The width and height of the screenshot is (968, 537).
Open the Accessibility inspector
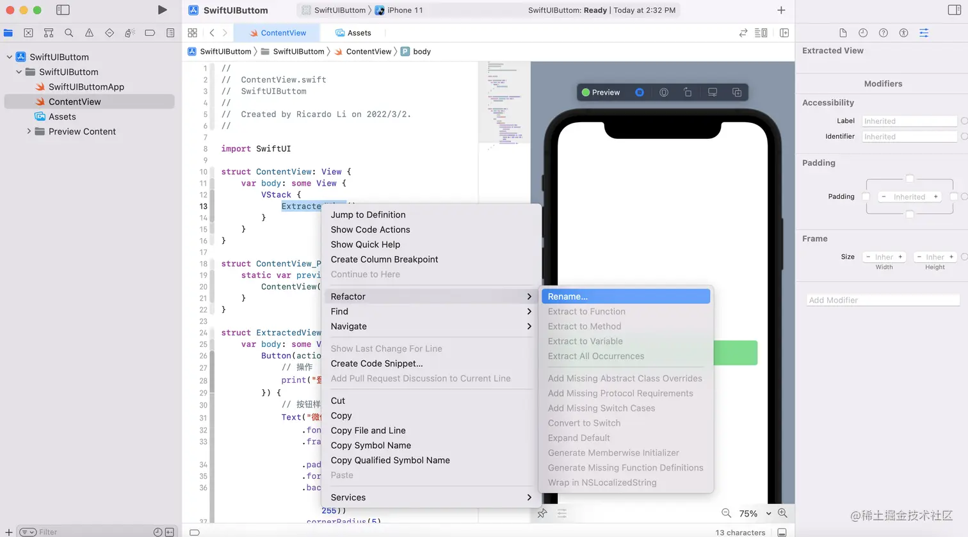pyautogui.click(x=903, y=33)
